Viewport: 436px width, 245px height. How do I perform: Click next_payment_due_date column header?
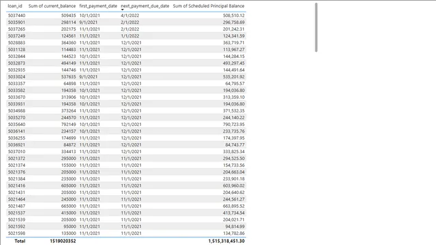(x=145, y=6)
